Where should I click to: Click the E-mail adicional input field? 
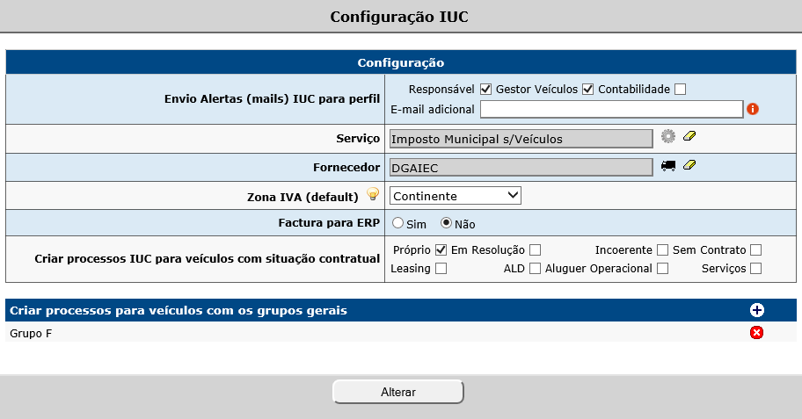[611, 109]
